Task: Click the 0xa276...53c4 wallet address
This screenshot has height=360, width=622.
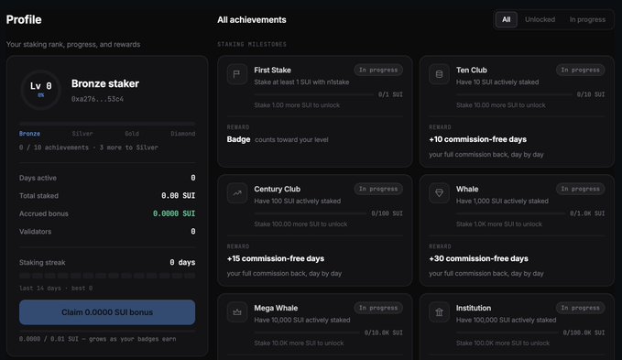Action: (97, 99)
